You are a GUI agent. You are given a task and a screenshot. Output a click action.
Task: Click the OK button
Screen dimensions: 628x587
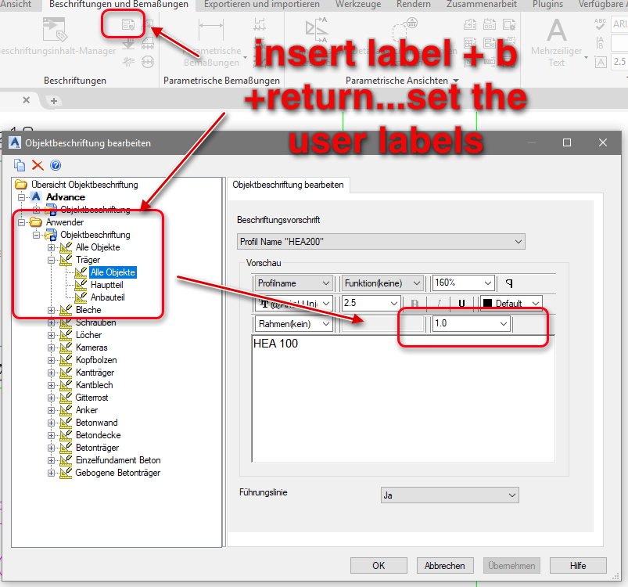(x=379, y=565)
